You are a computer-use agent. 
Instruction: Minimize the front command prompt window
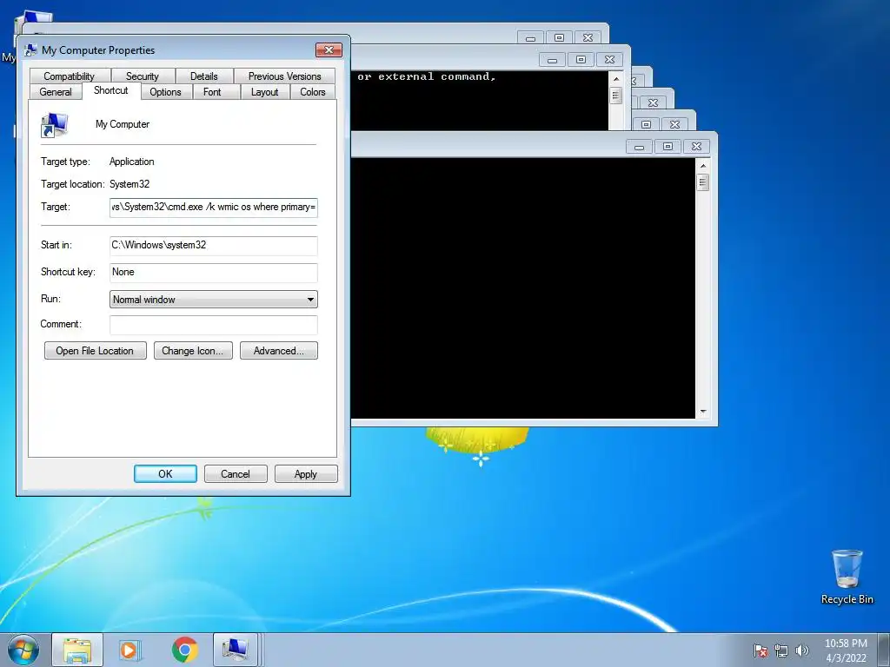point(640,147)
